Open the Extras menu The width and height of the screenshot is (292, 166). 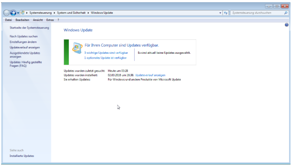click(x=50, y=20)
